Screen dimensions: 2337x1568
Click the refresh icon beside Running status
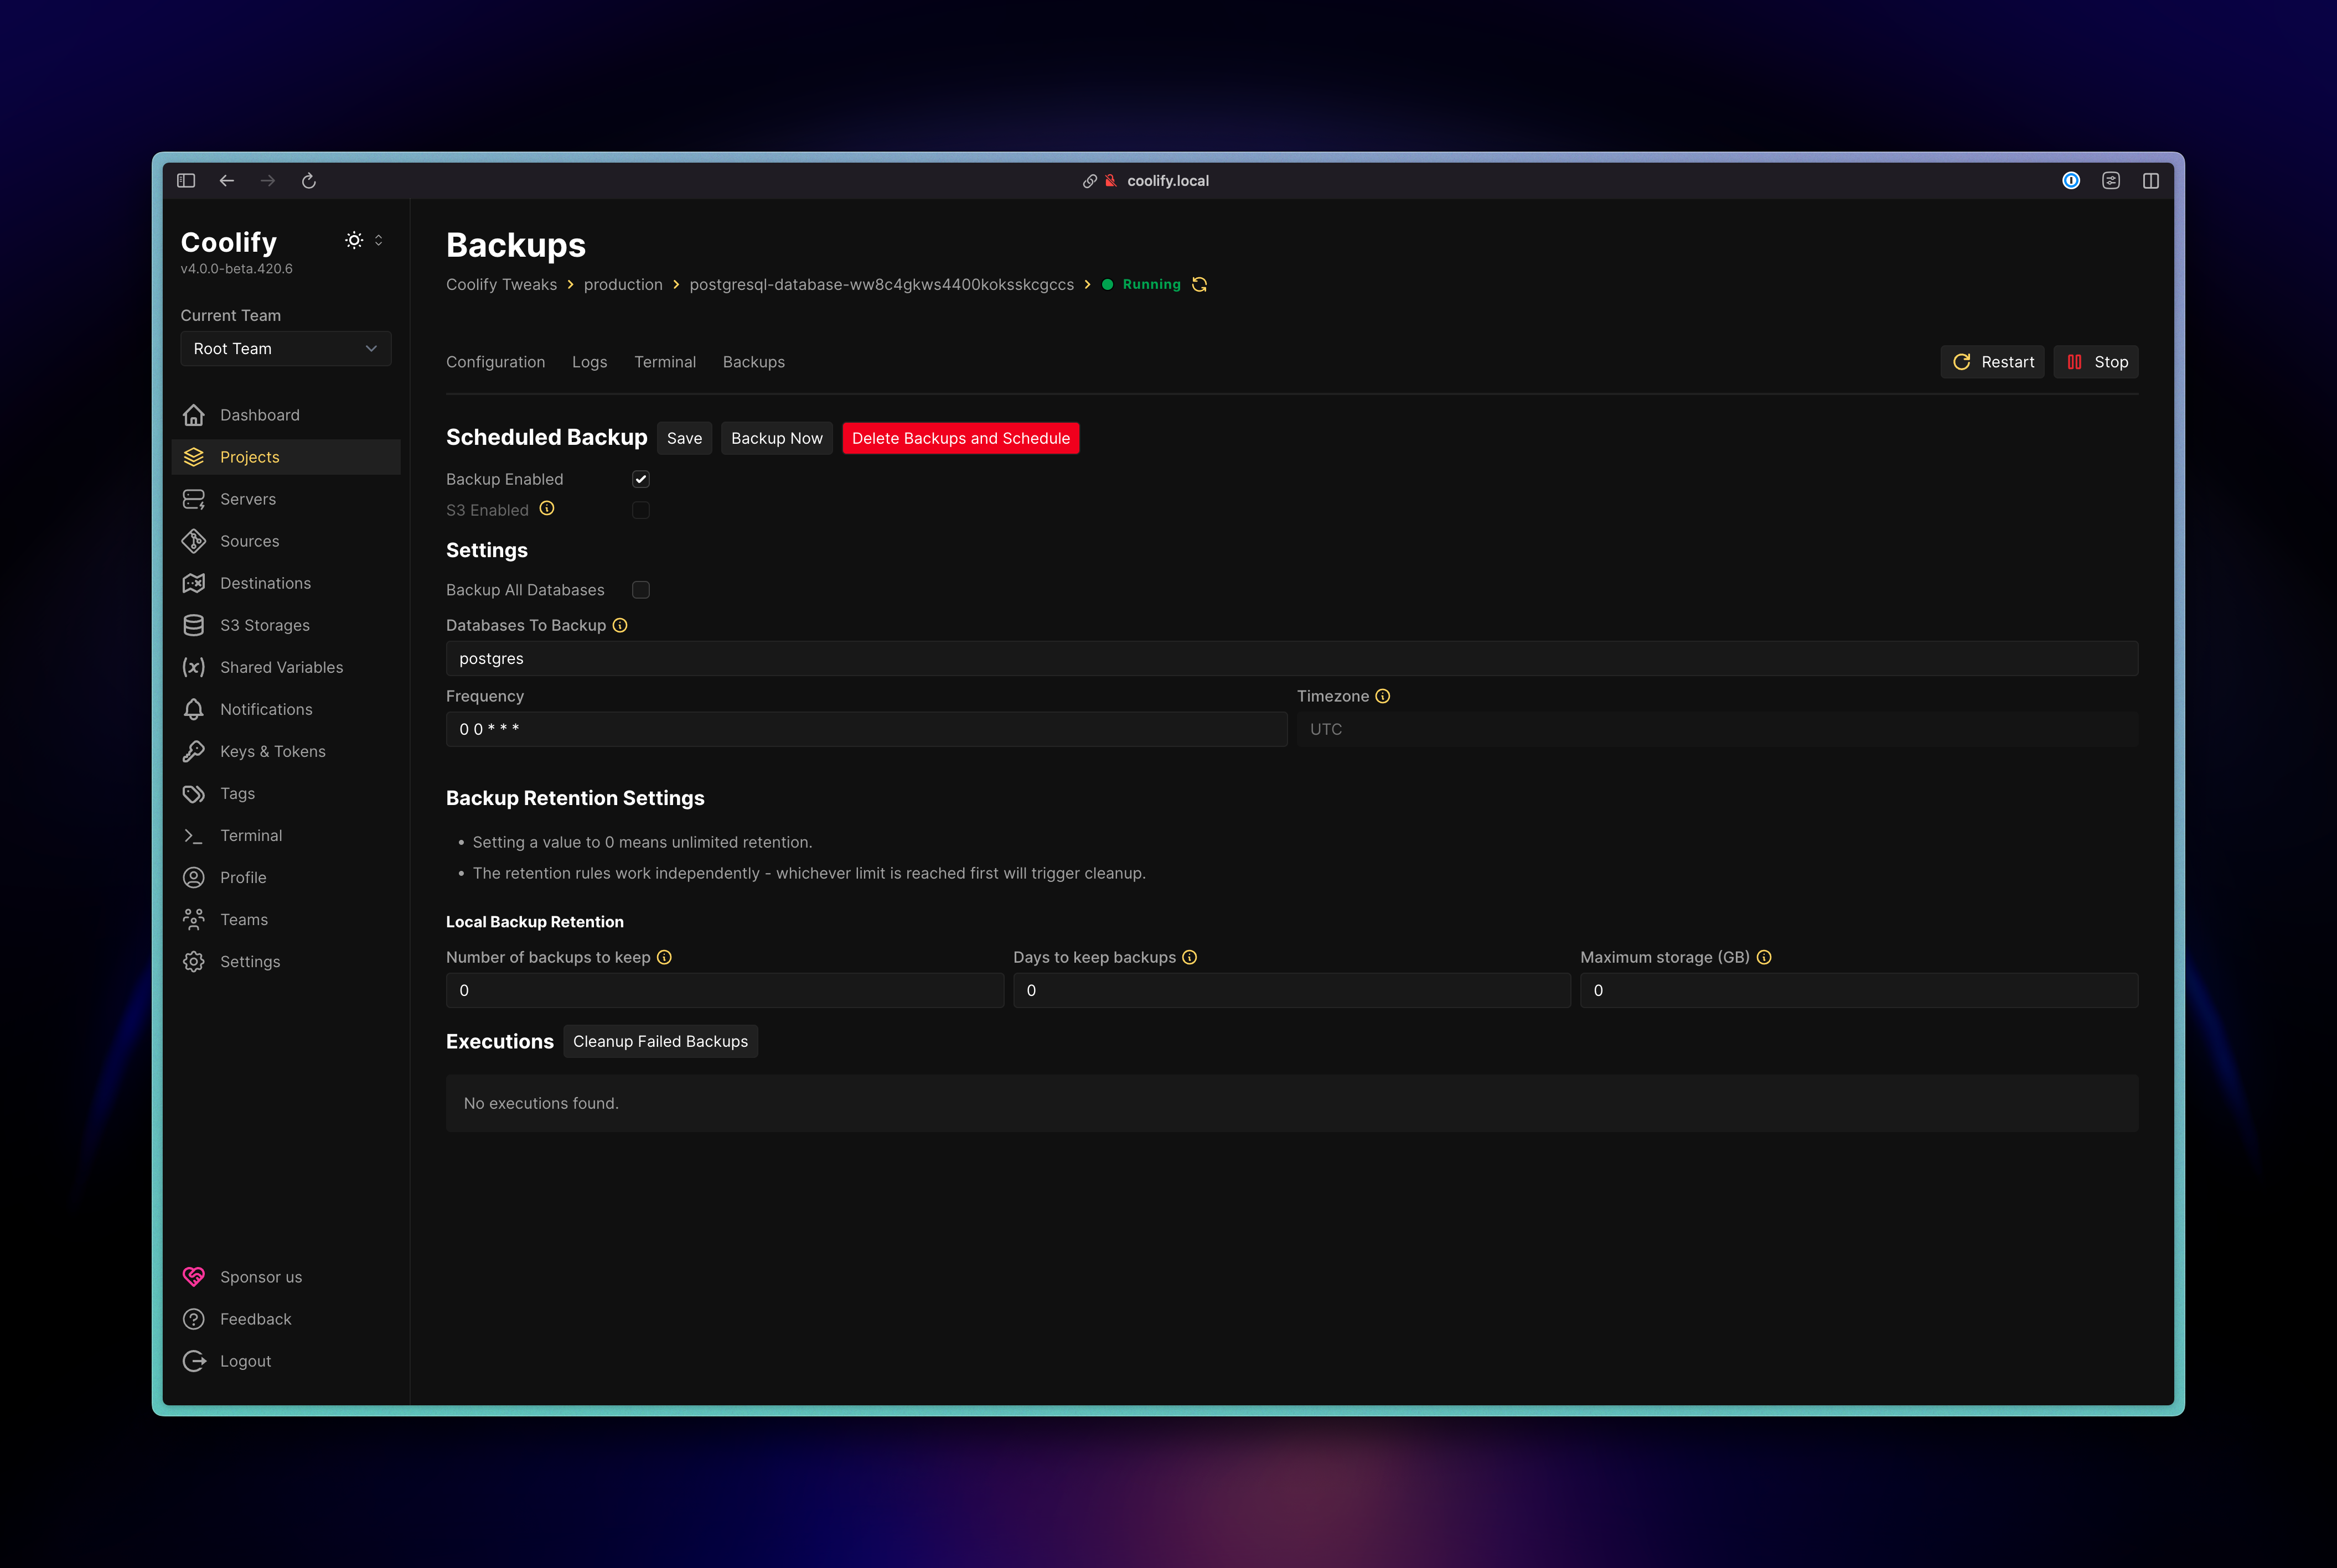[x=1198, y=284]
